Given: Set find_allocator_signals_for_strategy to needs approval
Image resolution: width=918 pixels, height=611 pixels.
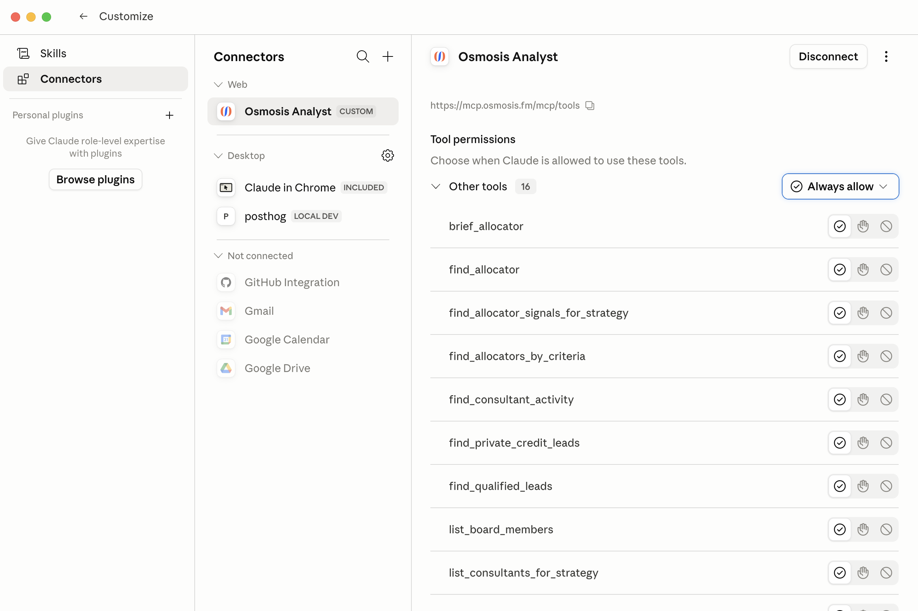Looking at the screenshot, I should [863, 313].
